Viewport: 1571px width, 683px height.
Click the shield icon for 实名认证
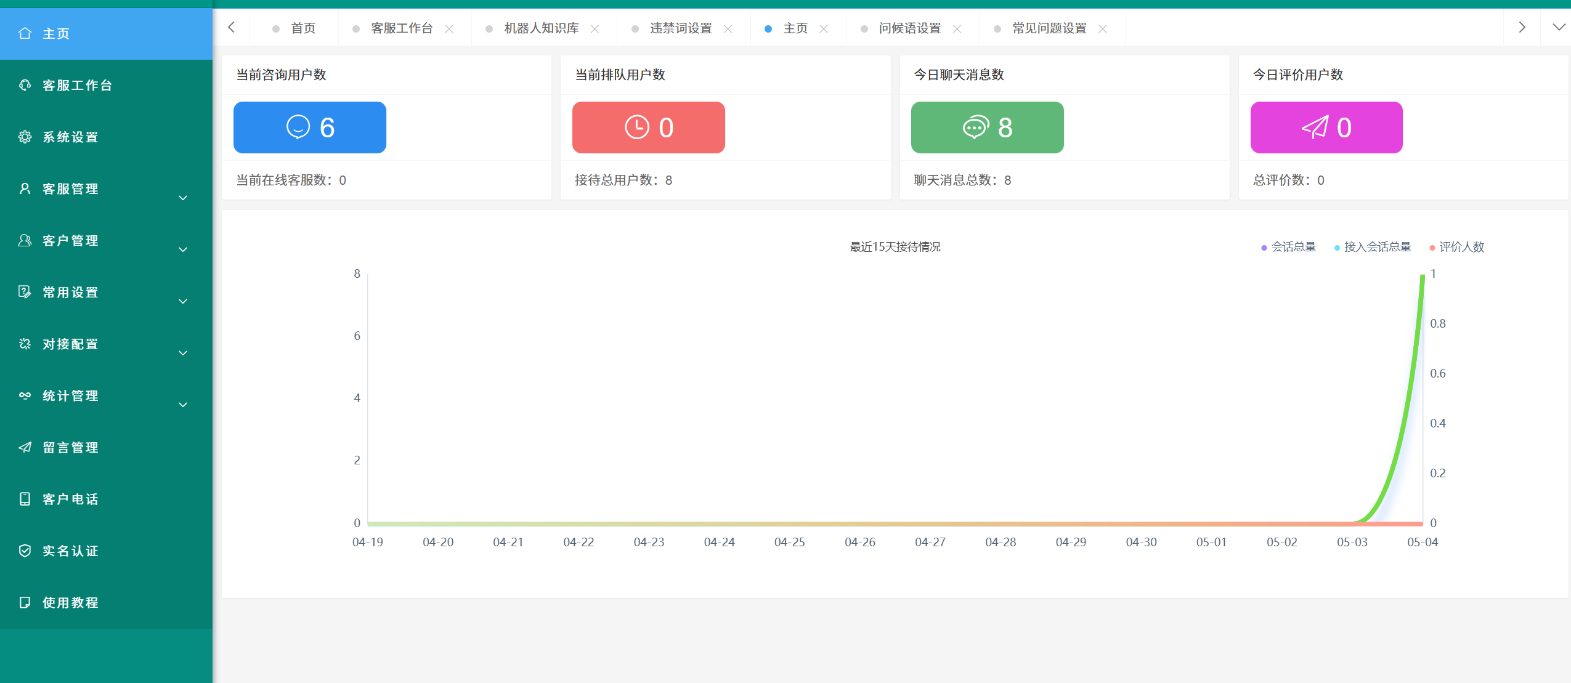click(x=25, y=551)
